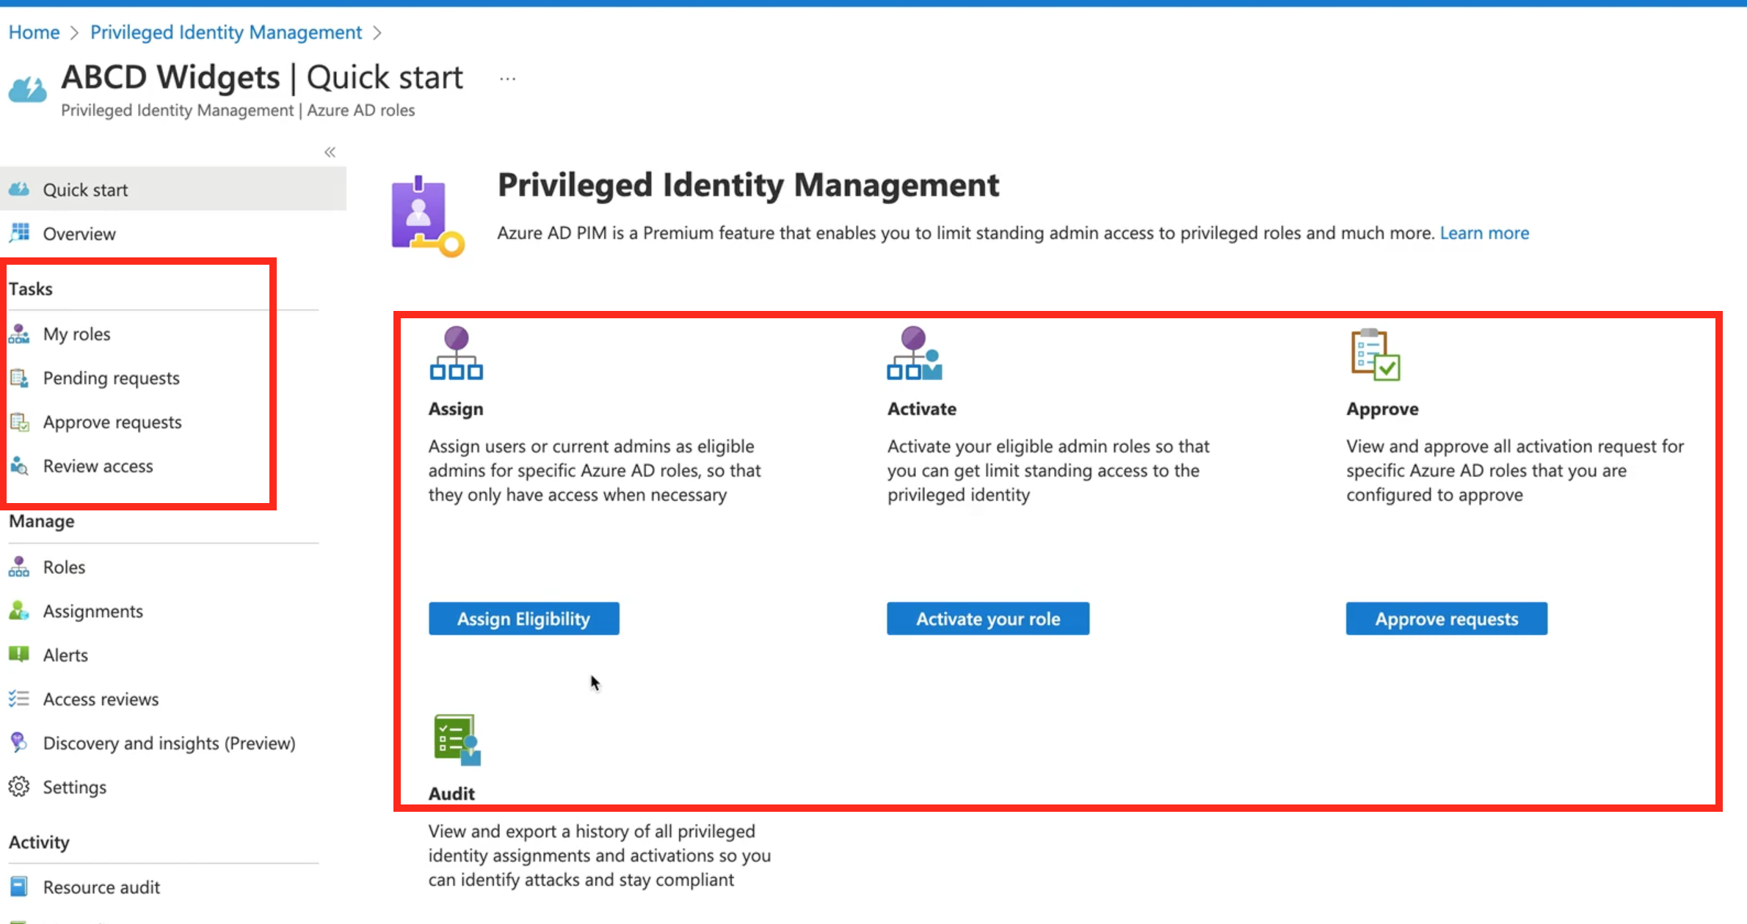Follow the Learn more link
The image size is (1747, 924).
1484,232
